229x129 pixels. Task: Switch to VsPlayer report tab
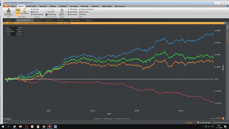tap(89, 20)
